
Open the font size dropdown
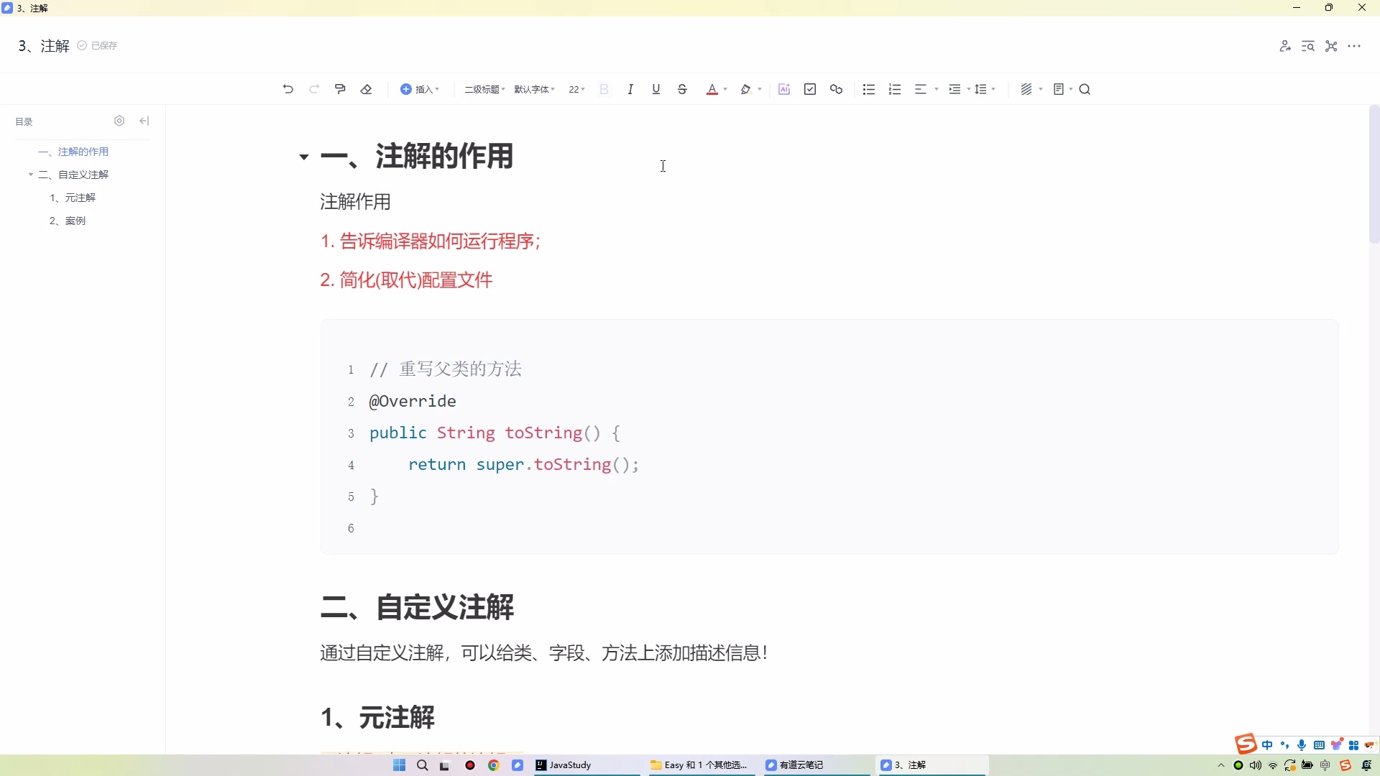[576, 88]
